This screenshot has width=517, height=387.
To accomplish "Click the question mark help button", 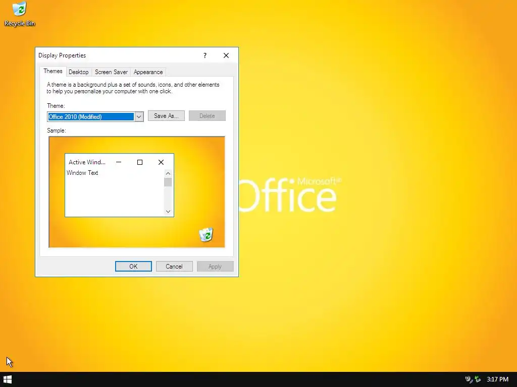I will tap(205, 55).
